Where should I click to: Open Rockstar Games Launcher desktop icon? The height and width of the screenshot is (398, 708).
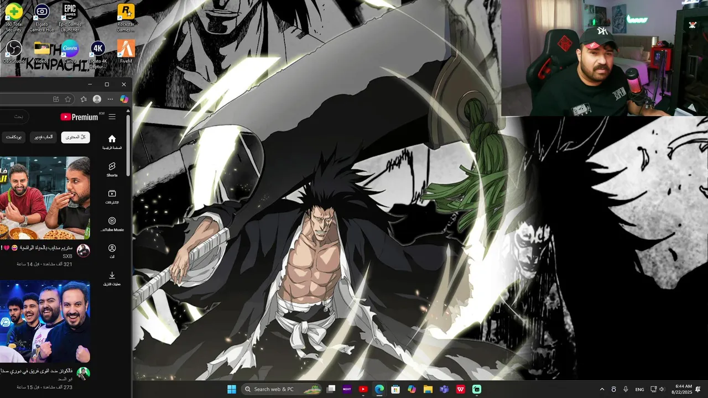point(126,17)
